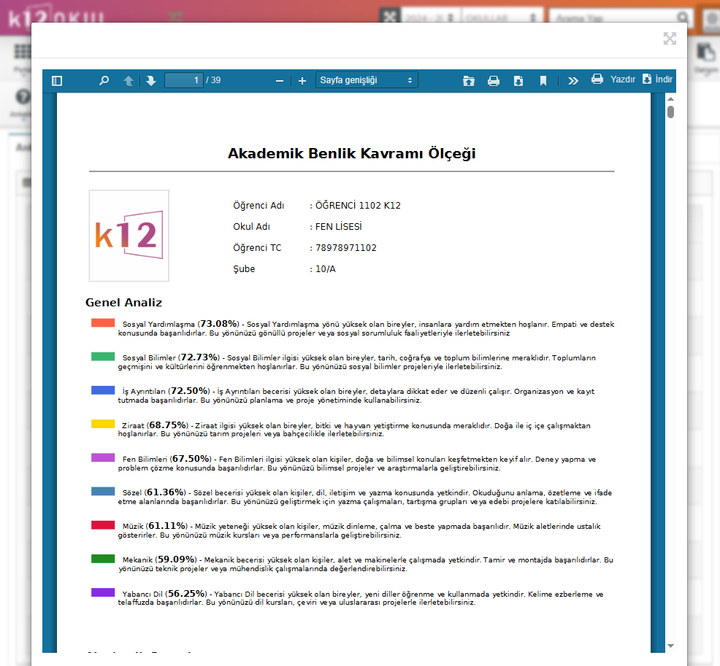The image size is (720, 666).
Task: Click the student name ÖĞRENCİ 1102 K12
Action: point(358,206)
